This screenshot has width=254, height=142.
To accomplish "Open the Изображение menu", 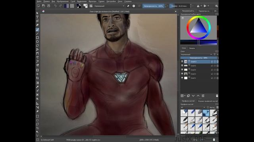I will [x=63, y=1].
